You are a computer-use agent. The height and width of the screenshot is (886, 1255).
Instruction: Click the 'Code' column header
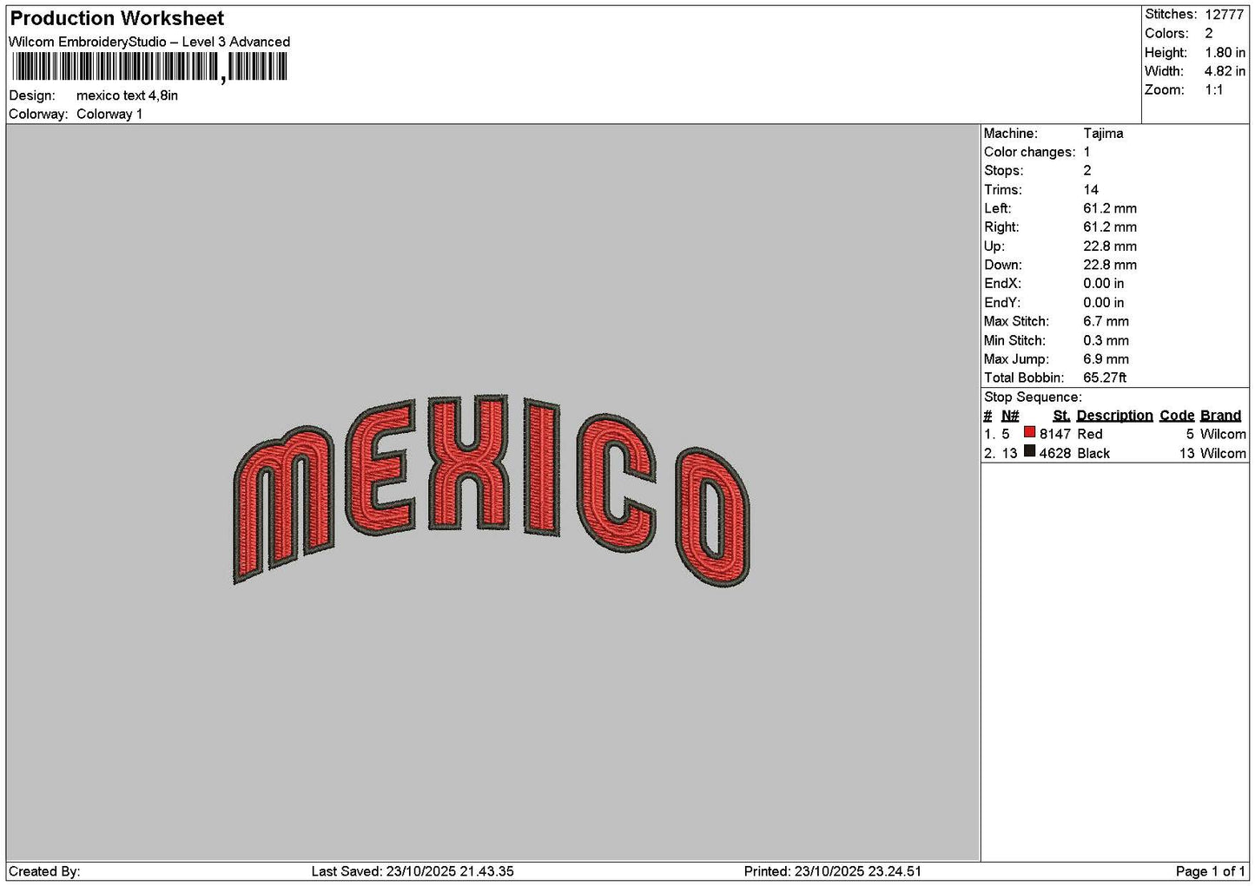coord(1177,415)
